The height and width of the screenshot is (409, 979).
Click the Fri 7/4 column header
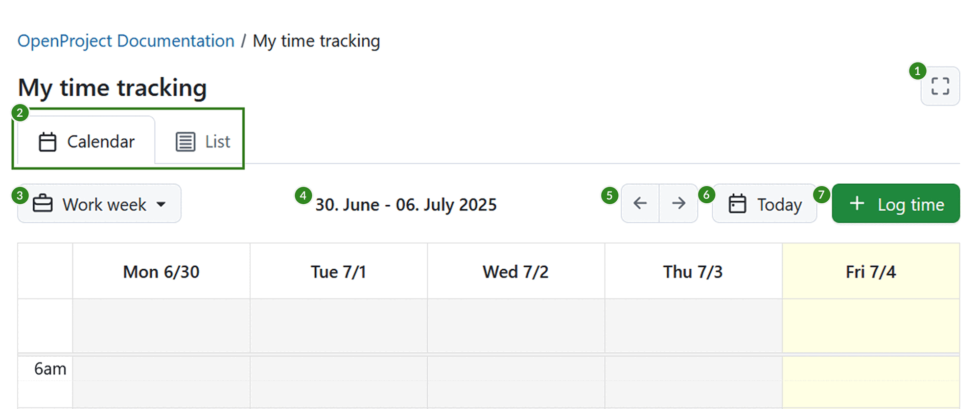871,271
